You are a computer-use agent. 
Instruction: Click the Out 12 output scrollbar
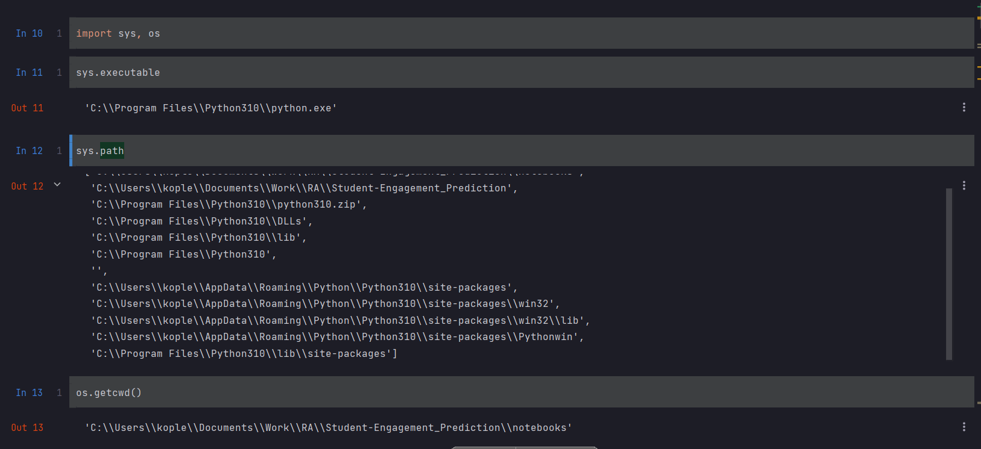pos(948,274)
